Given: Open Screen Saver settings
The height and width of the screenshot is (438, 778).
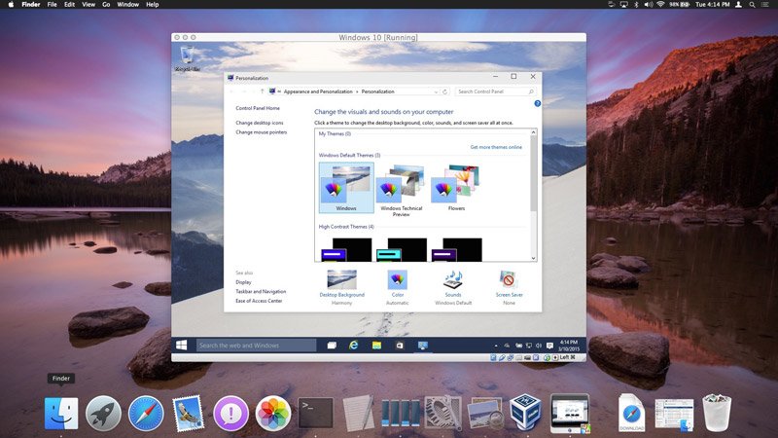Looking at the screenshot, I should click(x=509, y=287).
